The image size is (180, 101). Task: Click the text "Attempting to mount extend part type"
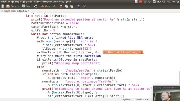87,89
